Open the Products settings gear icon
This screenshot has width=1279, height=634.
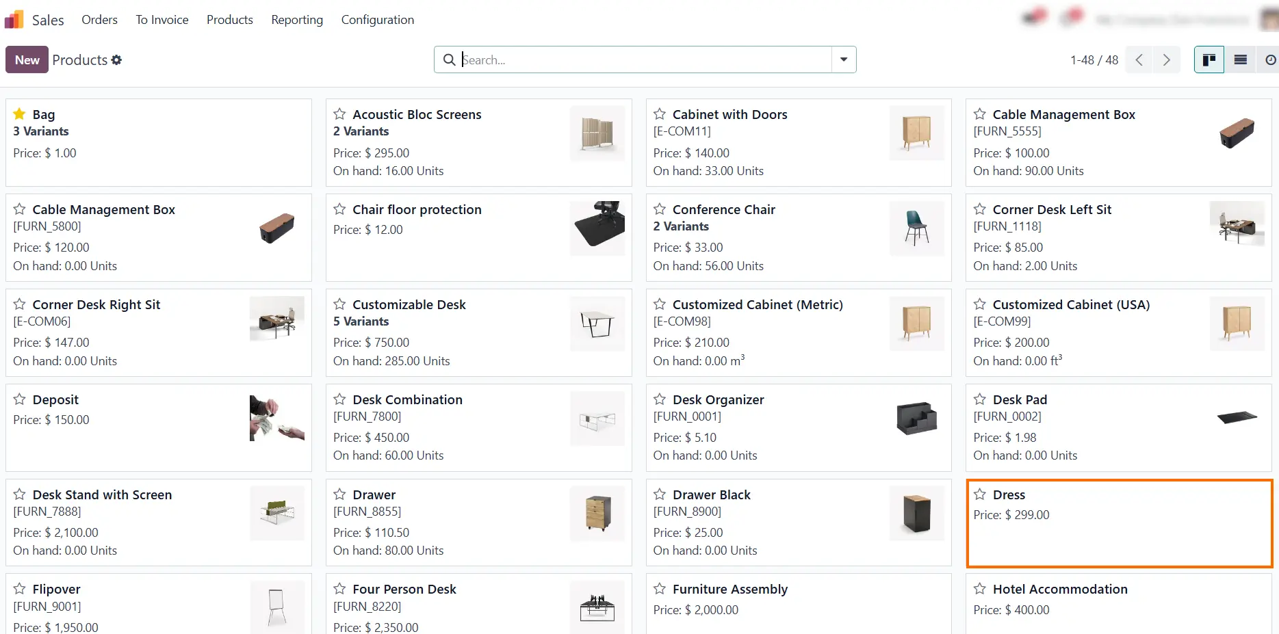click(117, 60)
